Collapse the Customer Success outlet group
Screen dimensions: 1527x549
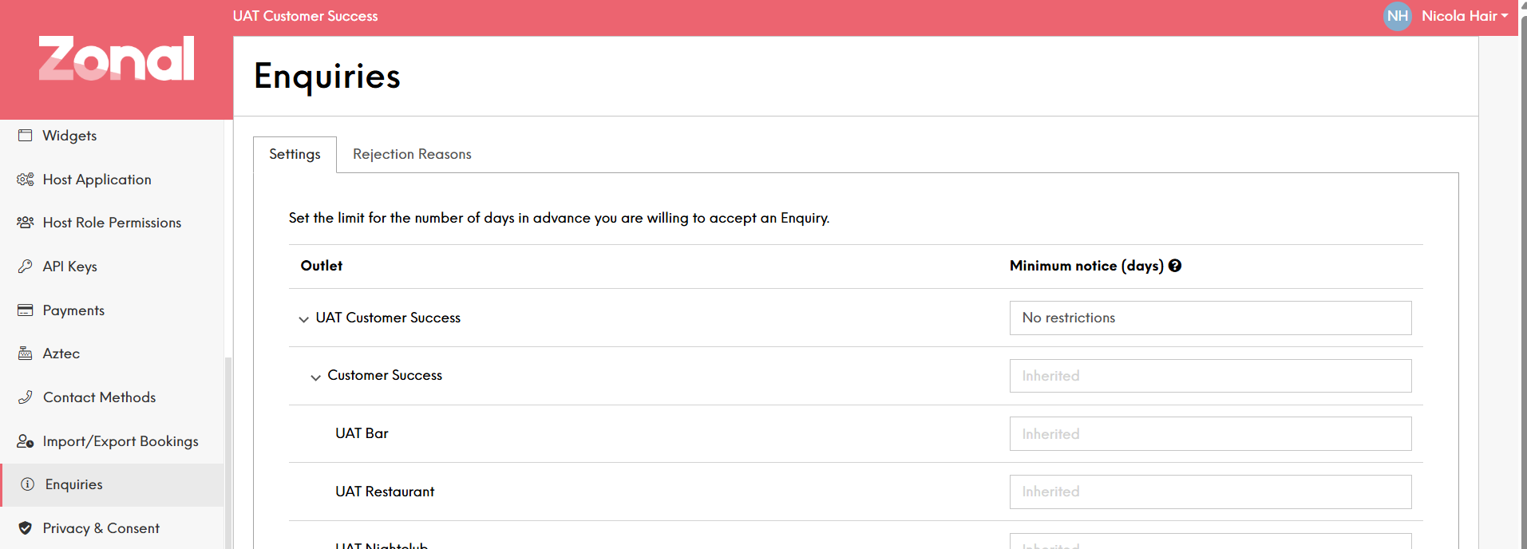(315, 377)
